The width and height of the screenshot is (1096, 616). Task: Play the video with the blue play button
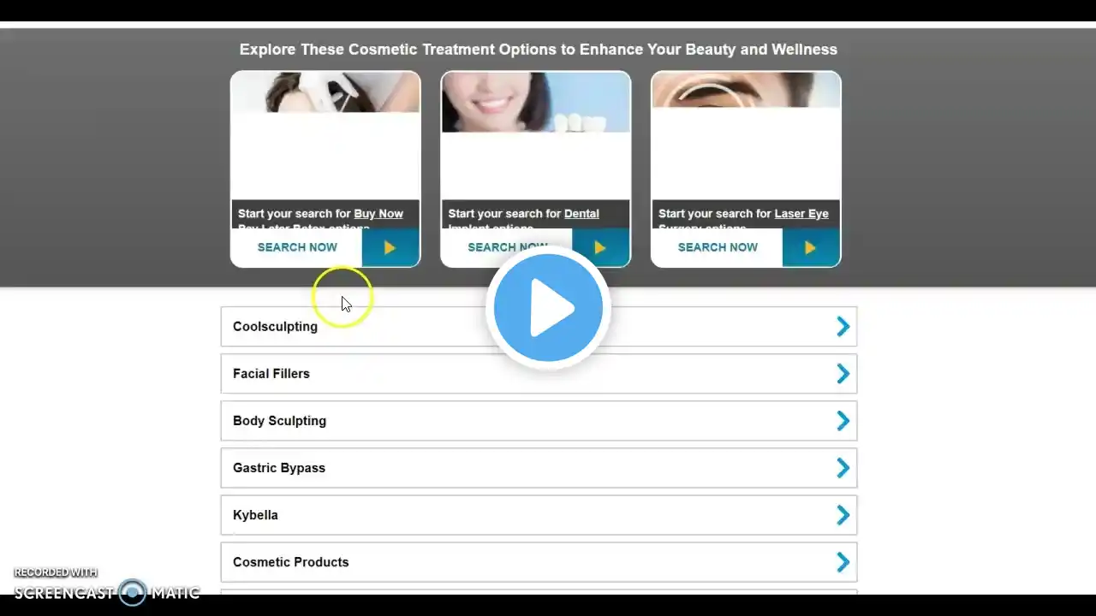coord(548,308)
